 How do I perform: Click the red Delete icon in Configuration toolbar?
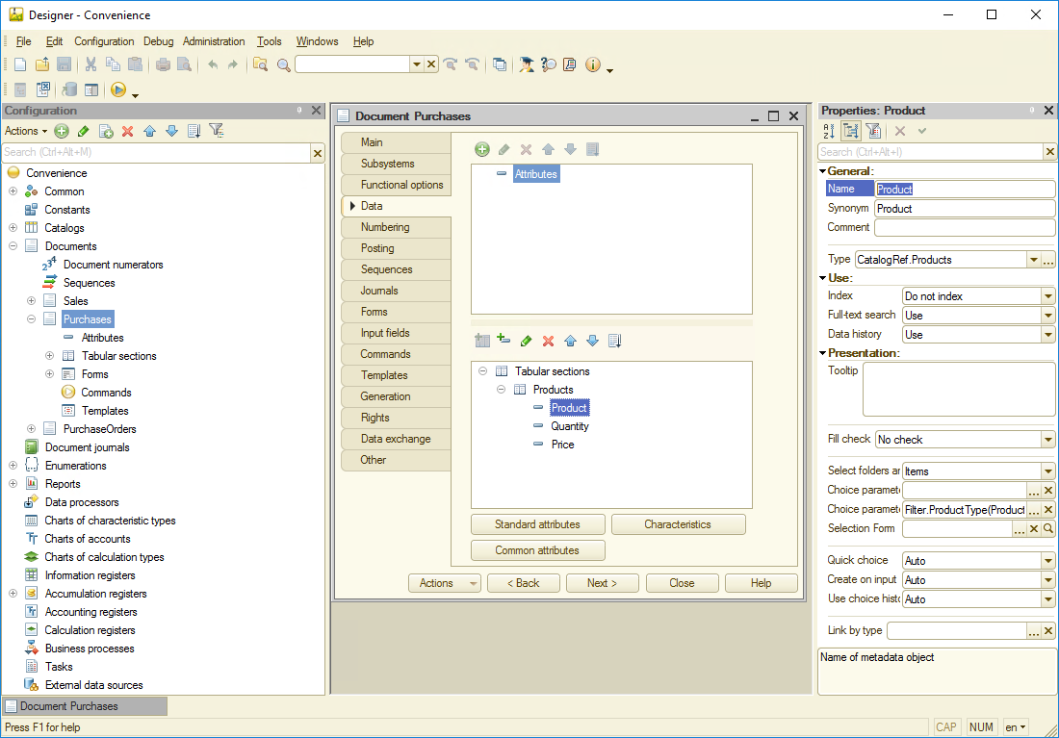127,131
